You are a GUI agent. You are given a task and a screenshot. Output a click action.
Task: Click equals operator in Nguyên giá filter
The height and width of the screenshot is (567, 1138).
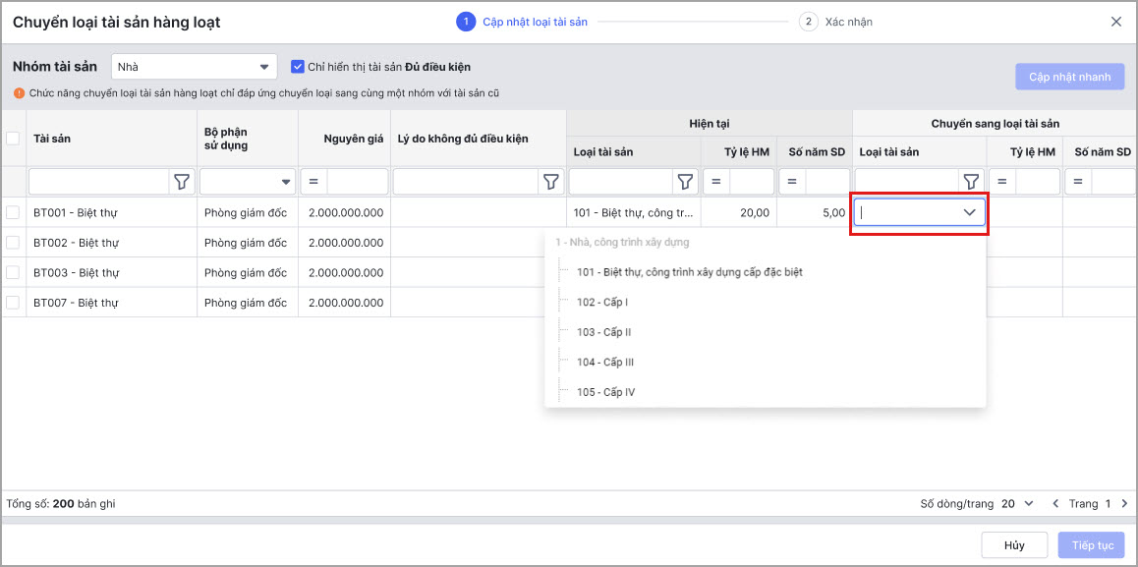coord(313,182)
